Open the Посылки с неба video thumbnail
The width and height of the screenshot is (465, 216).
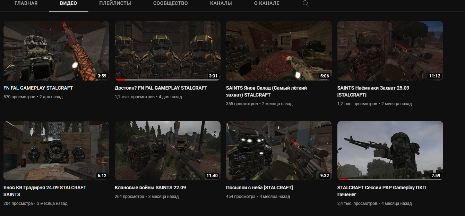[279, 151]
